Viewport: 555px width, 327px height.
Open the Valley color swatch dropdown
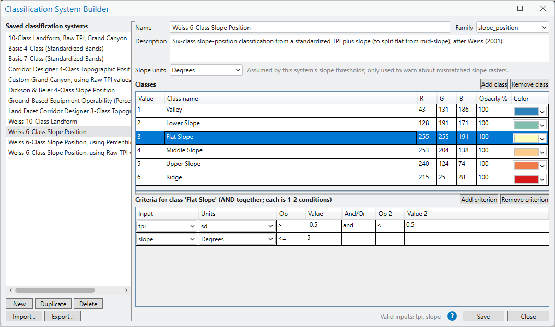[529, 112]
